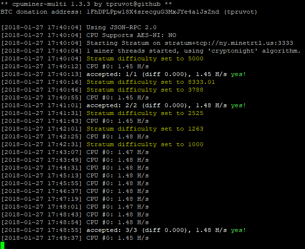The width and height of the screenshot is (305, 249).
Task: Click the 'accepted: 1/1' log line
Action: 123,74
